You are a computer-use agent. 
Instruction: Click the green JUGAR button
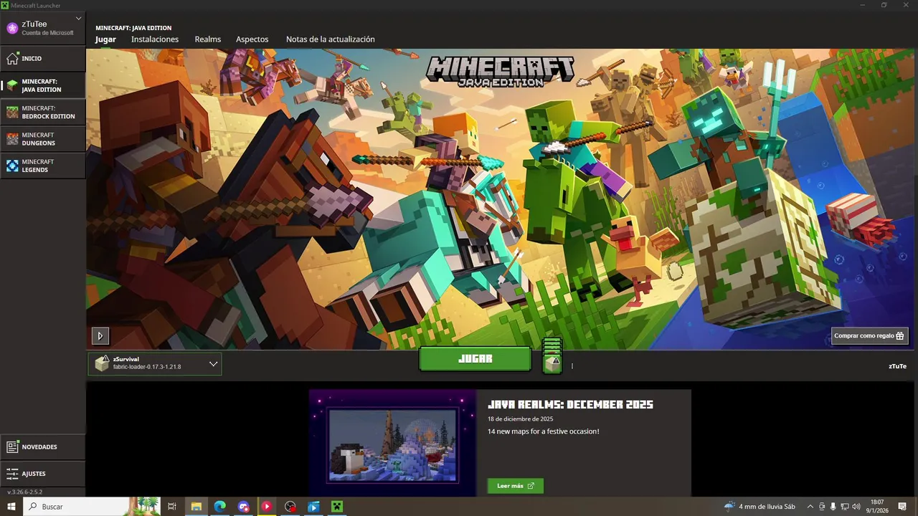[x=475, y=359]
